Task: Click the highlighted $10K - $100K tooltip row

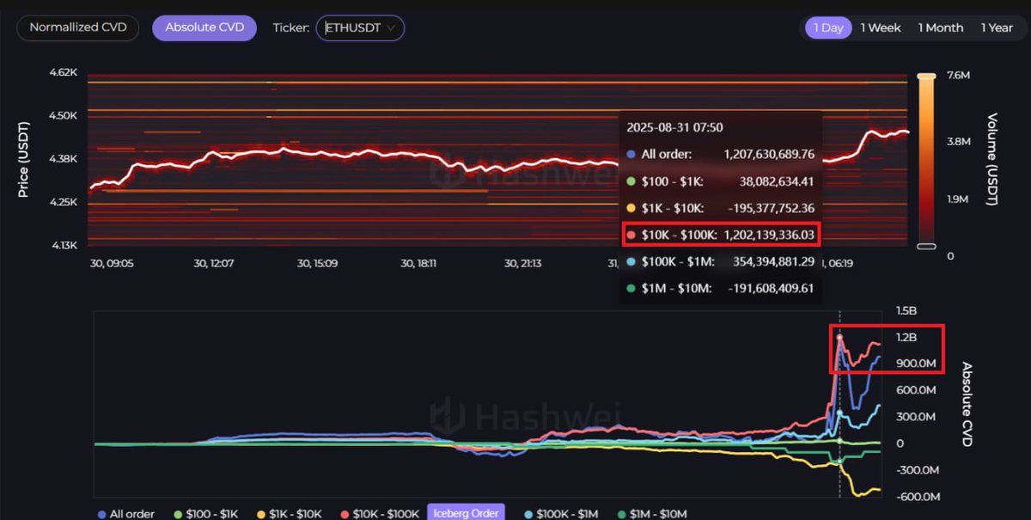Action: pyautogui.click(x=722, y=234)
